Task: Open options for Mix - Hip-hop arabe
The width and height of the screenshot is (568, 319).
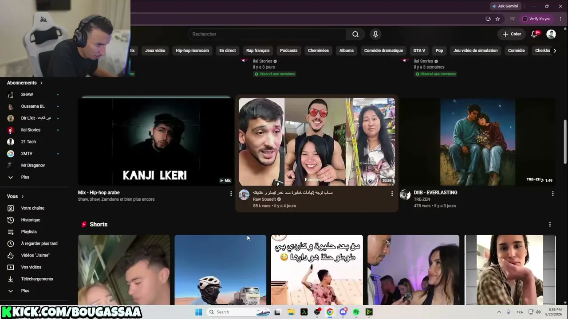Action: [x=231, y=194]
